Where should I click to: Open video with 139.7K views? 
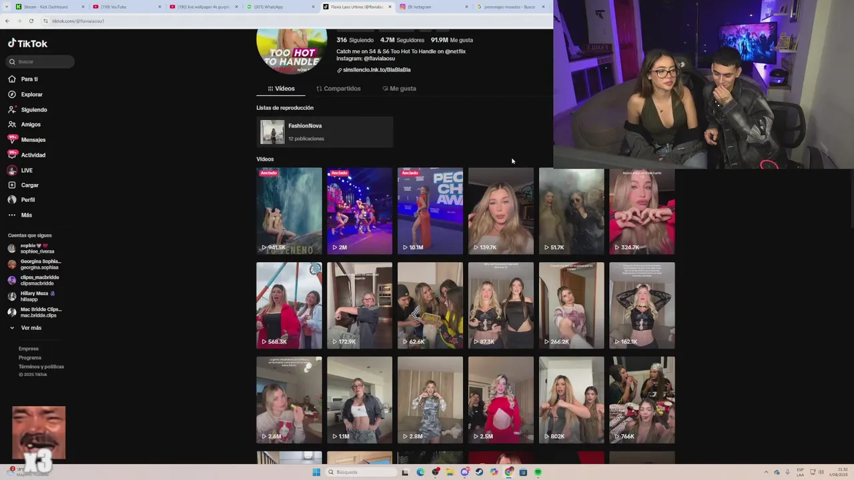501,211
